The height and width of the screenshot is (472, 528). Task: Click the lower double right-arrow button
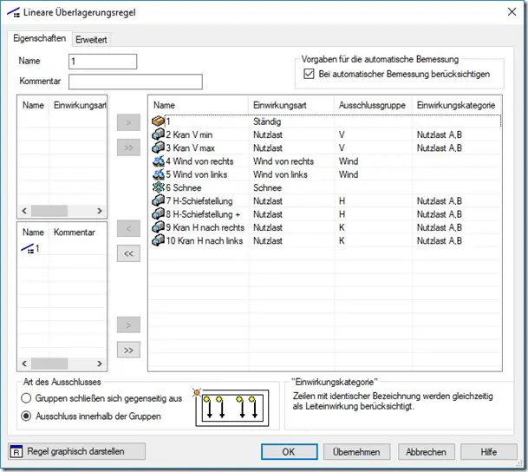pyautogui.click(x=128, y=350)
